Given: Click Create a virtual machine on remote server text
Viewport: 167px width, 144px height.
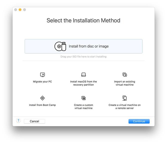Looking at the screenshot, I should pyautogui.click(x=125, y=106).
